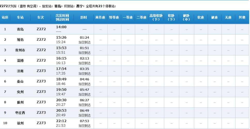Click the 徐州 station name
This screenshot has height=129, width=250.
click(20, 123)
